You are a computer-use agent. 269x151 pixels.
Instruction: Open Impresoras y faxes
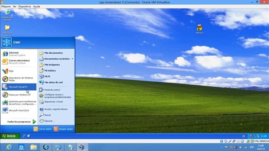(x=56, y=102)
